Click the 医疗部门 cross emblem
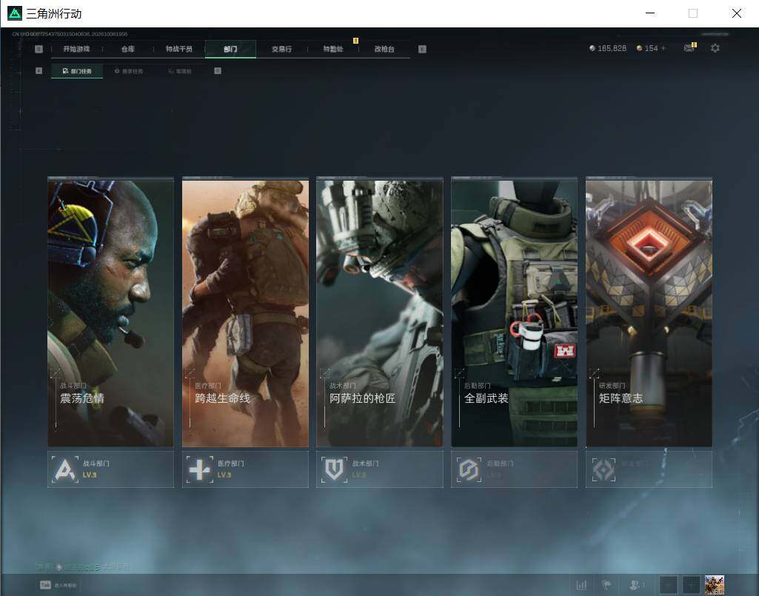 pyautogui.click(x=199, y=469)
